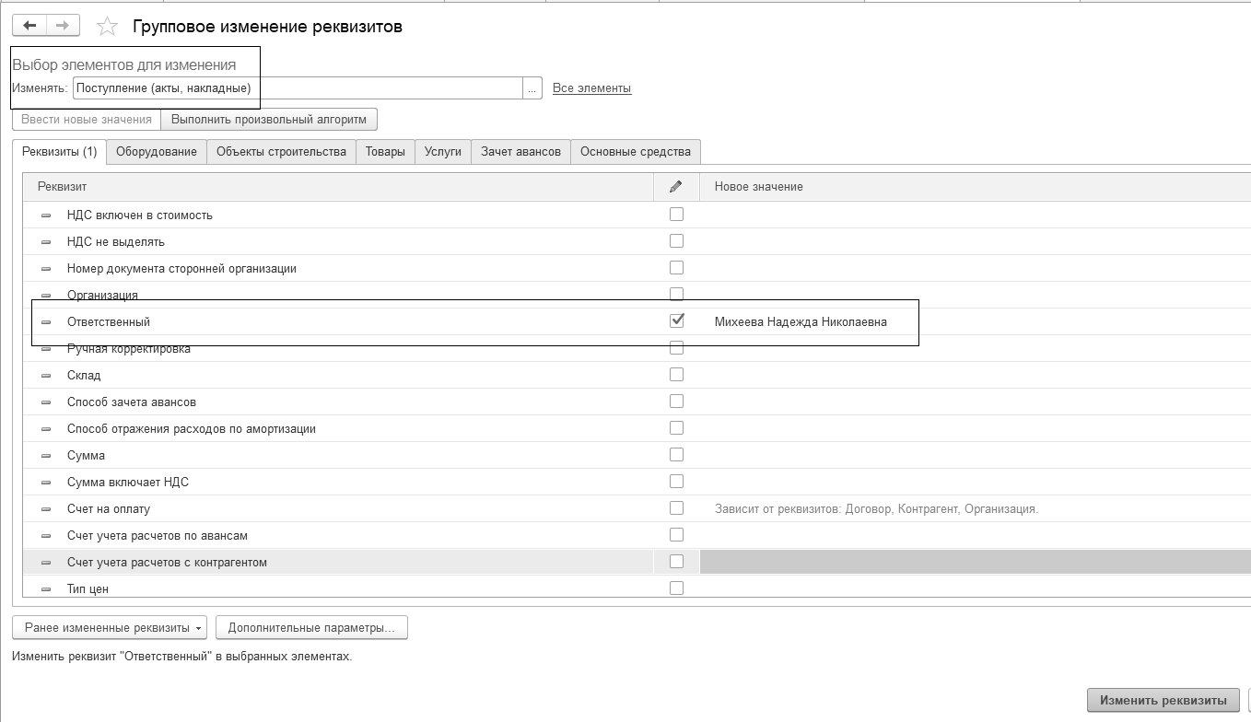1251x722 pixels.
Task: Add page to favorites with star icon
Action: [x=108, y=27]
